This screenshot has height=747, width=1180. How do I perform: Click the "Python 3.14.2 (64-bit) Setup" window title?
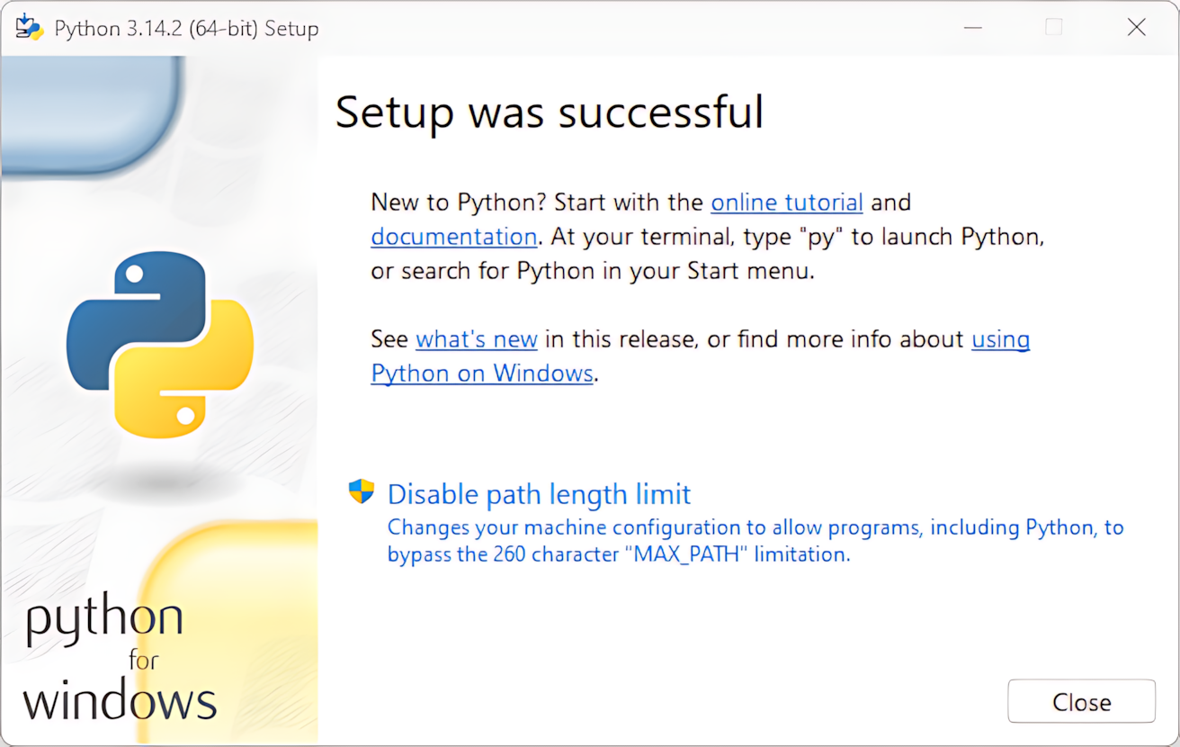coord(186,29)
